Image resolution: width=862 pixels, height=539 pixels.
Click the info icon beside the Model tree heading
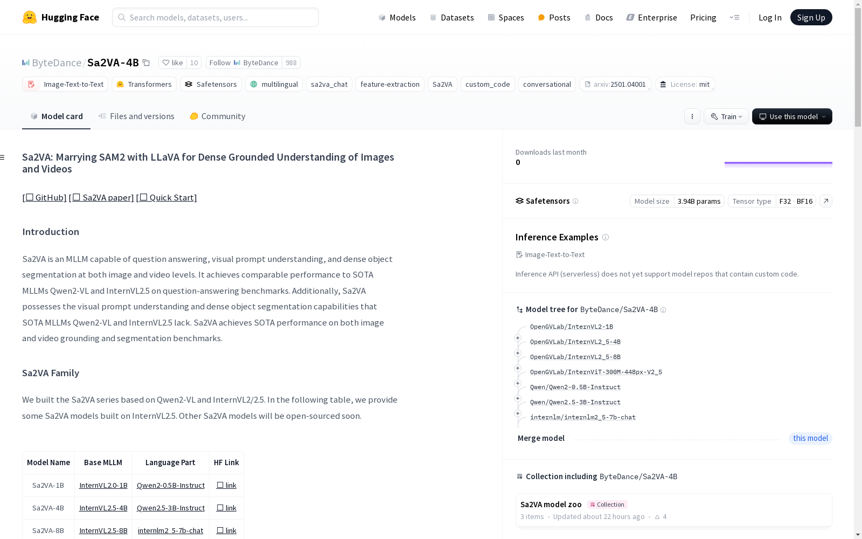pos(663,310)
